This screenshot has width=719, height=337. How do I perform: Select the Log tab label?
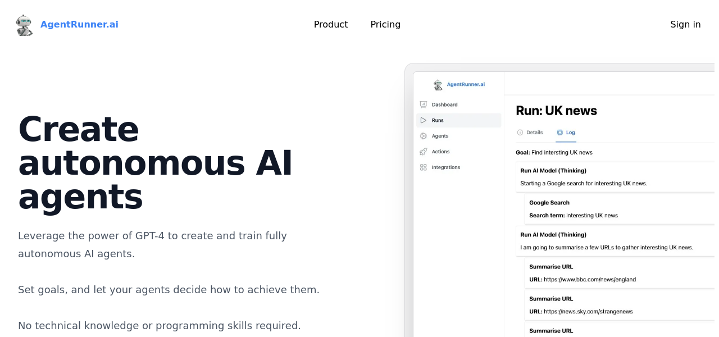click(571, 133)
